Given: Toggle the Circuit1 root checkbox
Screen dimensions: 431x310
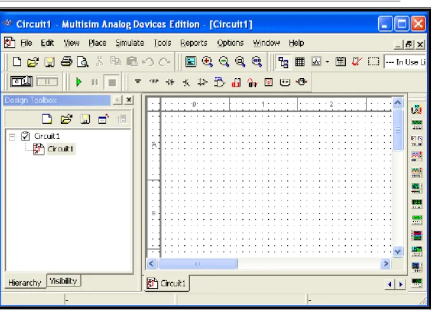Looking at the screenshot, I should 25,136.
